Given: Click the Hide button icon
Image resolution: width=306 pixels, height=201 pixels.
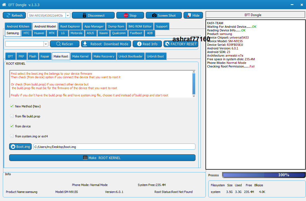Looking at the screenshot, I should click(x=189, y=15).
